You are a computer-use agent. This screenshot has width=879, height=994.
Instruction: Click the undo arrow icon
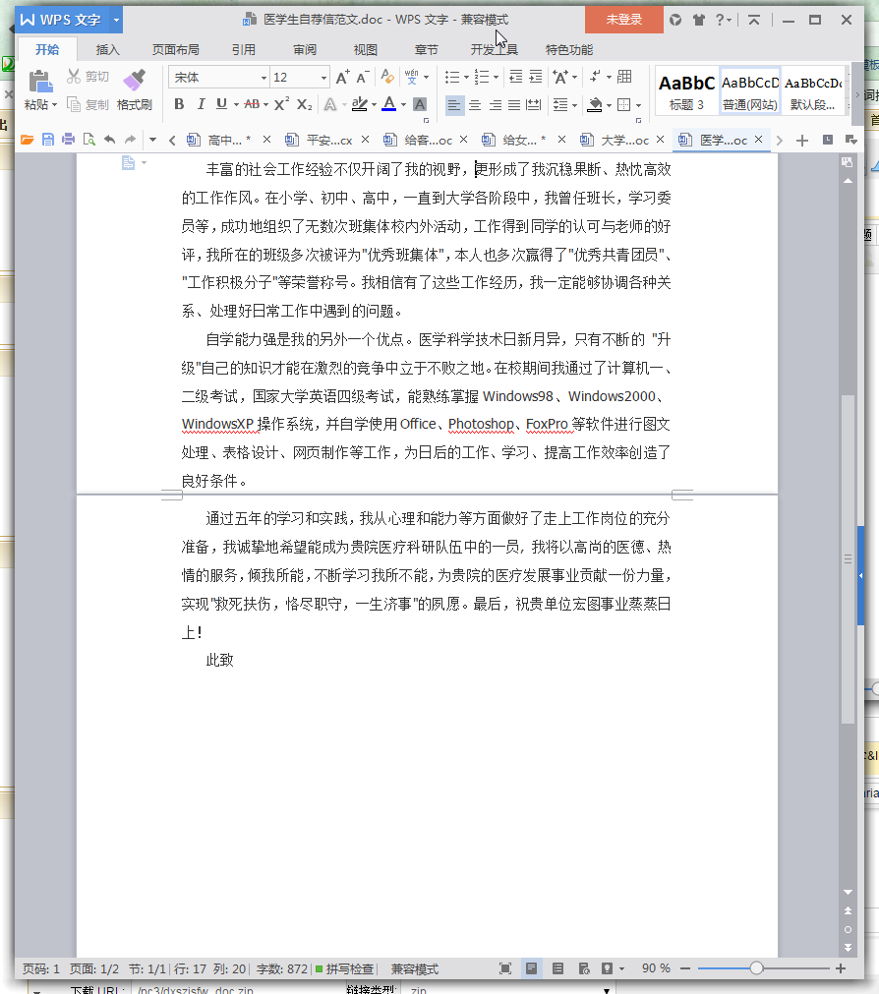pos(110,140)
